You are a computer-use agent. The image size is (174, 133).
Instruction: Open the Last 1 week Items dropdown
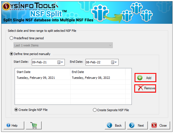[63, 45]
